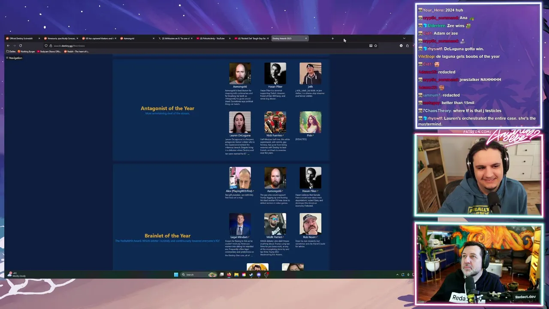This screenshot has width=549, height=309.
Task: Select Misfit Patriot's nominee photo
Action: coord(275,224)
